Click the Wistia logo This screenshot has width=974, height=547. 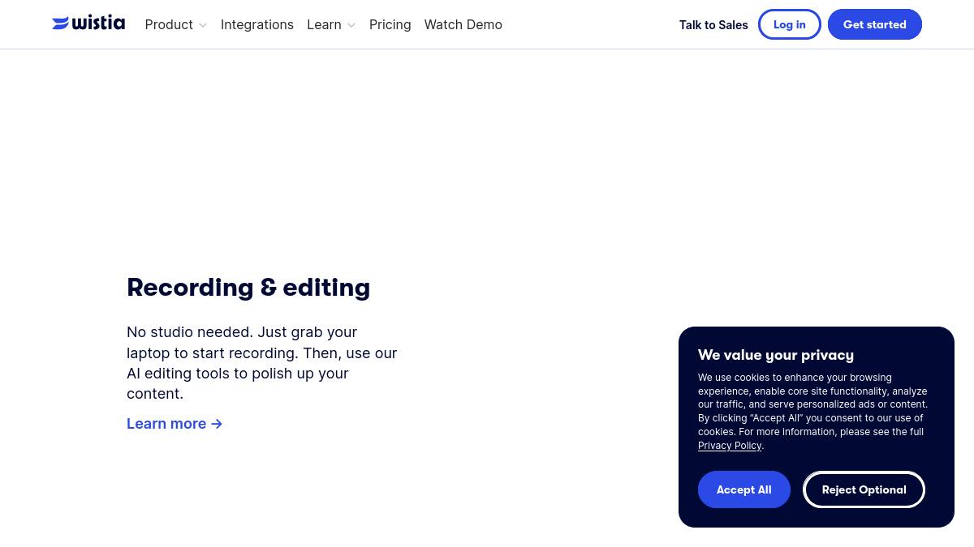tap(88, 24)
